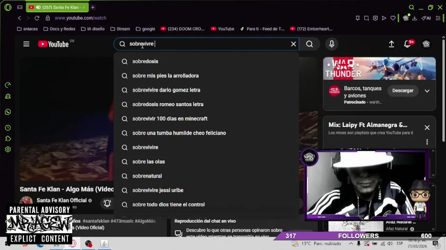The image size is (446, 250).
Task: Open the IA diseño bookmarks folder
Action: point(93,29)
